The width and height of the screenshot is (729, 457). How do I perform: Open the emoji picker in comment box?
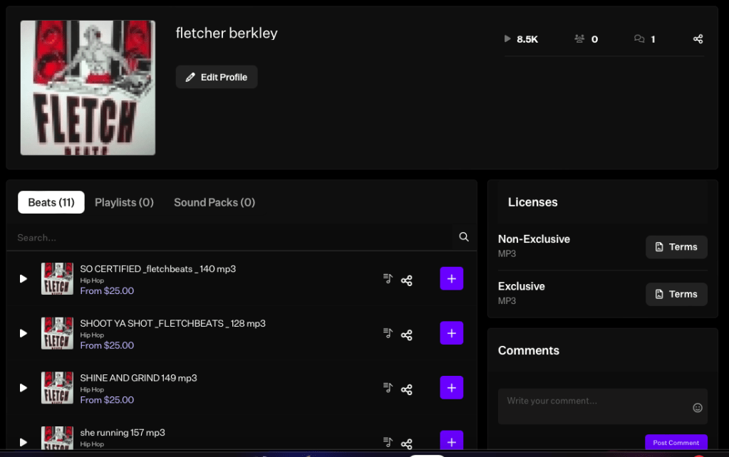[x=698, y=408]
